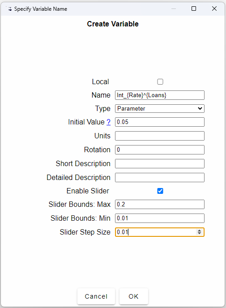Click the Cancel button
Screen dimensions: 226x308
(x=96, y=296)
